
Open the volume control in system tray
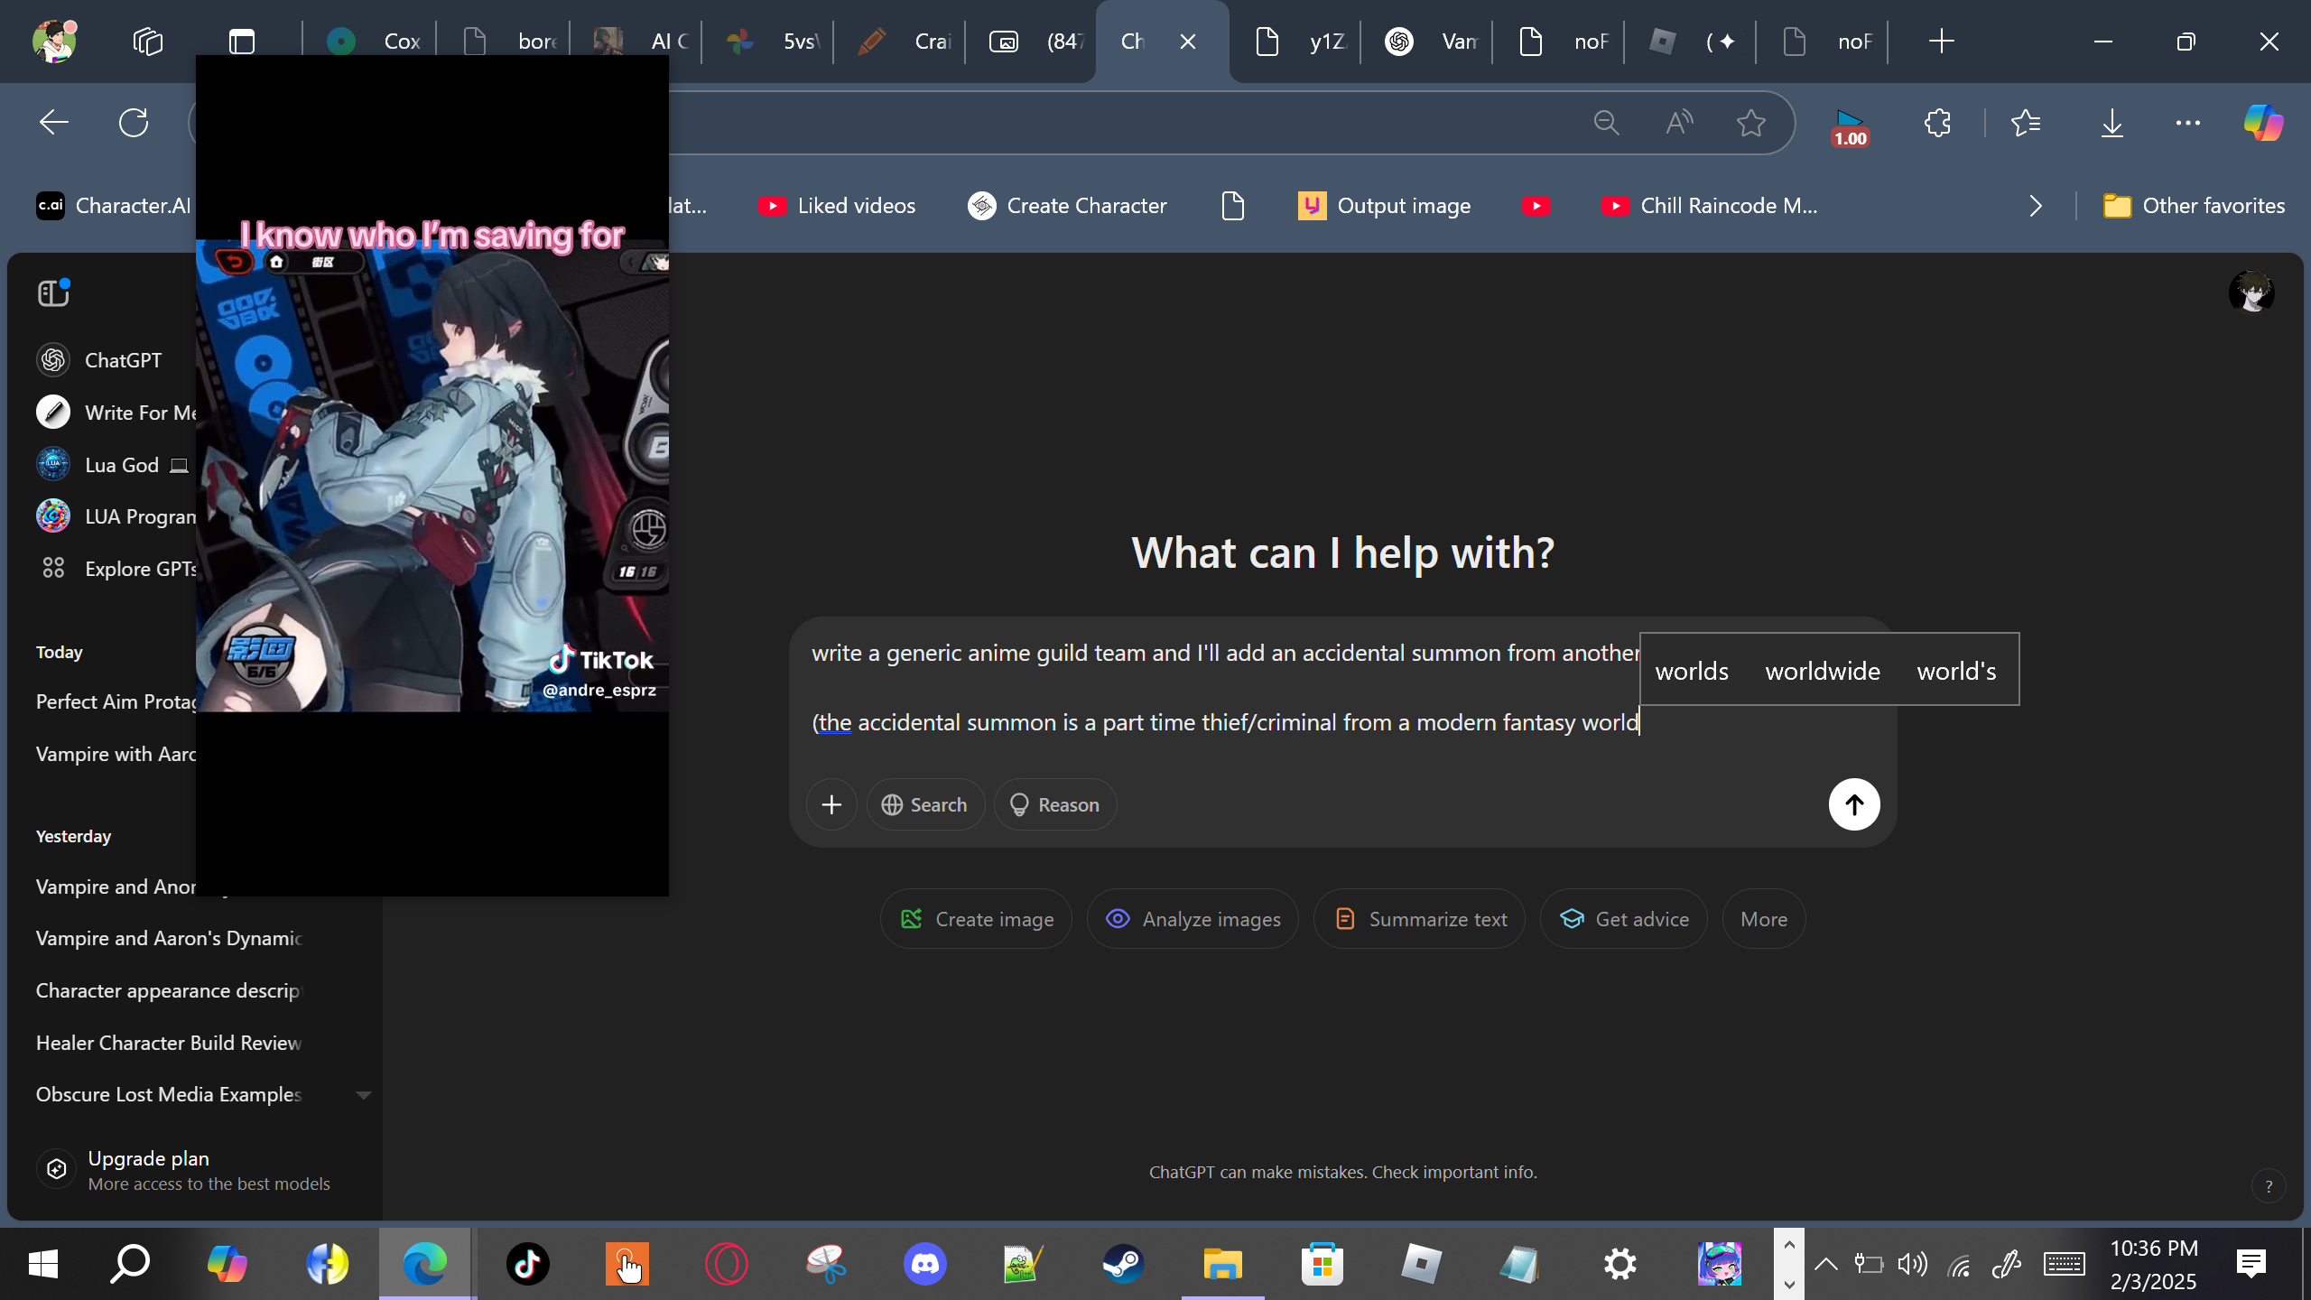coord(1912,1264)
